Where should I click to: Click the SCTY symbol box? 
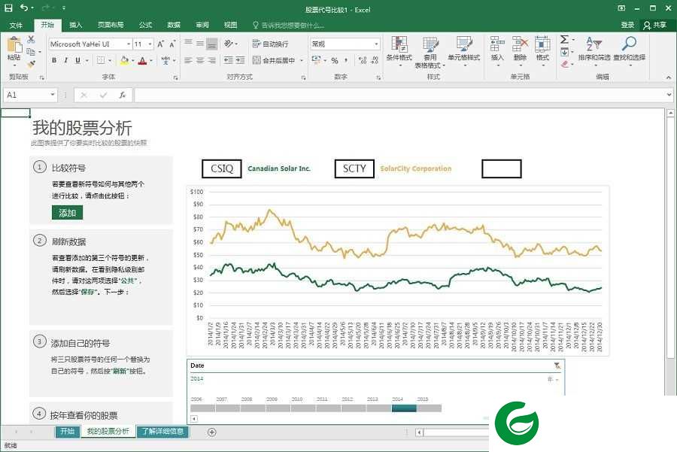354,168
